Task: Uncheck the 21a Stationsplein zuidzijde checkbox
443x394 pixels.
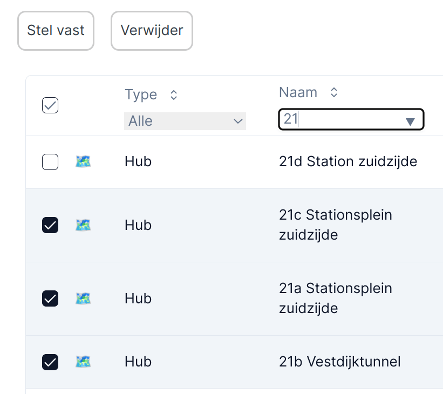Action: 50,298
